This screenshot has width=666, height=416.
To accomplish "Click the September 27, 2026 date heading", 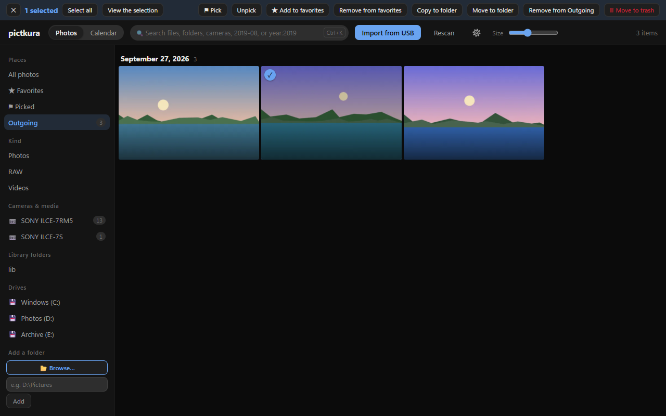I will (155, 59).
